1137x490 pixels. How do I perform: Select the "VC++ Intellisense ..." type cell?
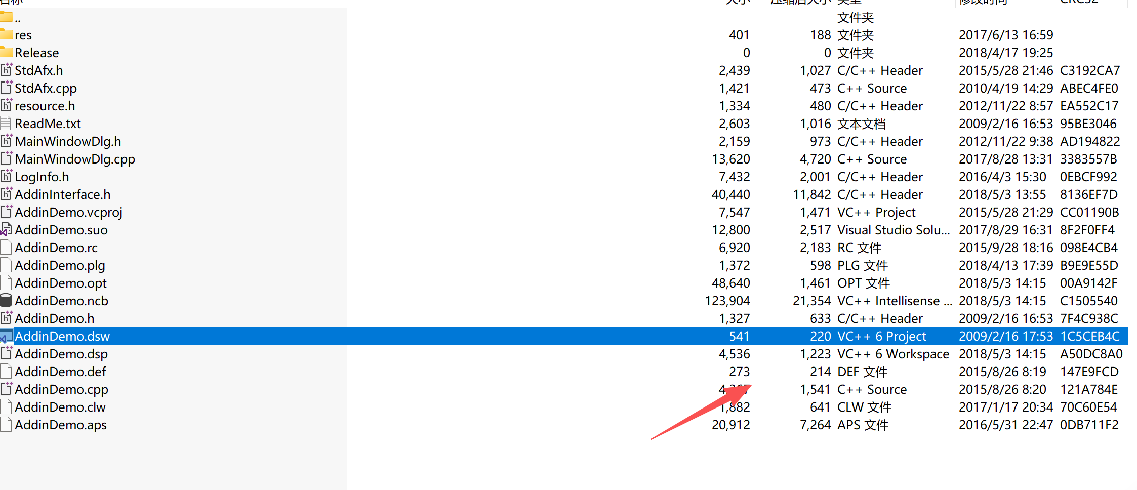tap(895, 301)
